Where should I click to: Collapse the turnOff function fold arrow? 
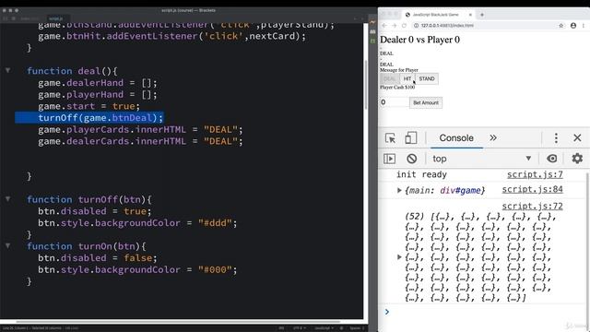click(x=7, y=199)
